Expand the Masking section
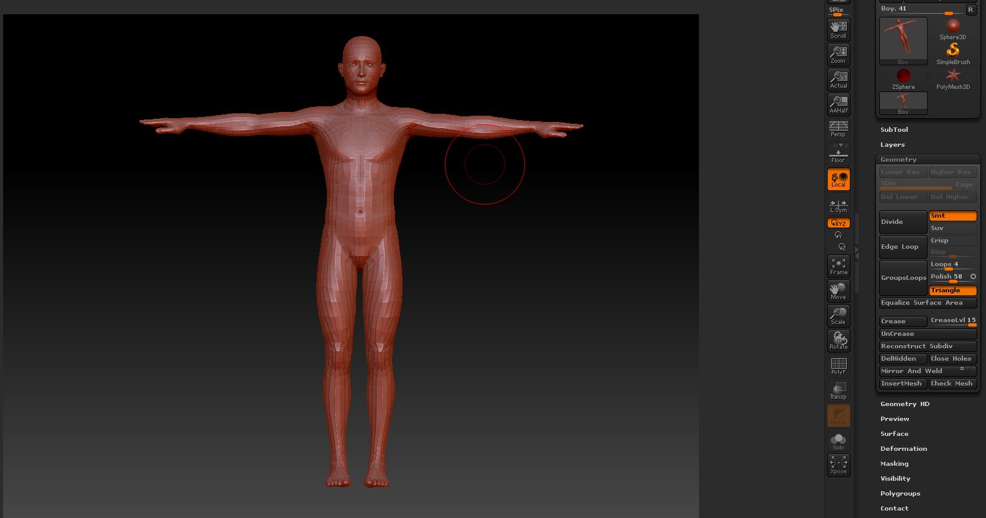The image size is (986, 518). pyautogui.click(x=894, y=464)
